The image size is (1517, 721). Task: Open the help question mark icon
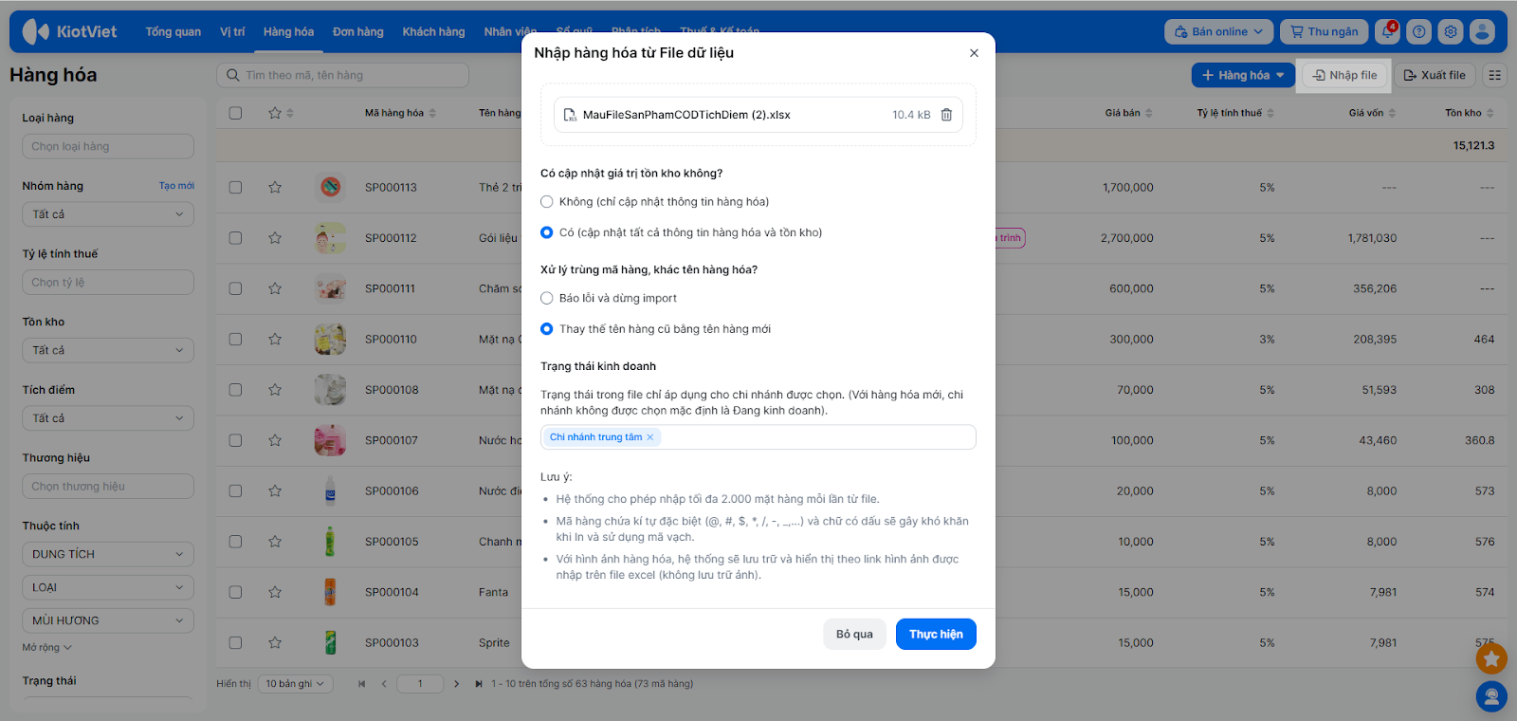1419,32
